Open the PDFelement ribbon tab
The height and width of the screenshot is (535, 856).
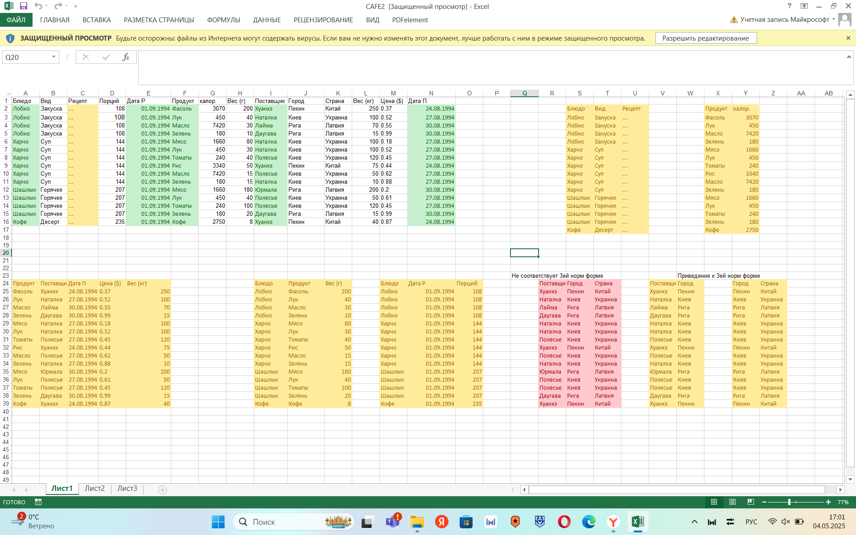point(410,20)
